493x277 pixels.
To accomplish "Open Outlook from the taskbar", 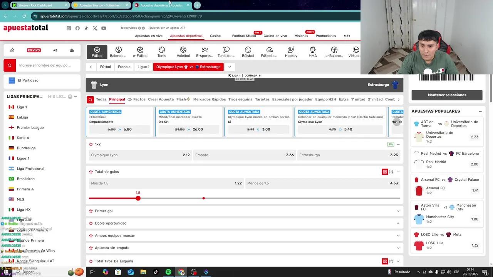I will [131, 272].
